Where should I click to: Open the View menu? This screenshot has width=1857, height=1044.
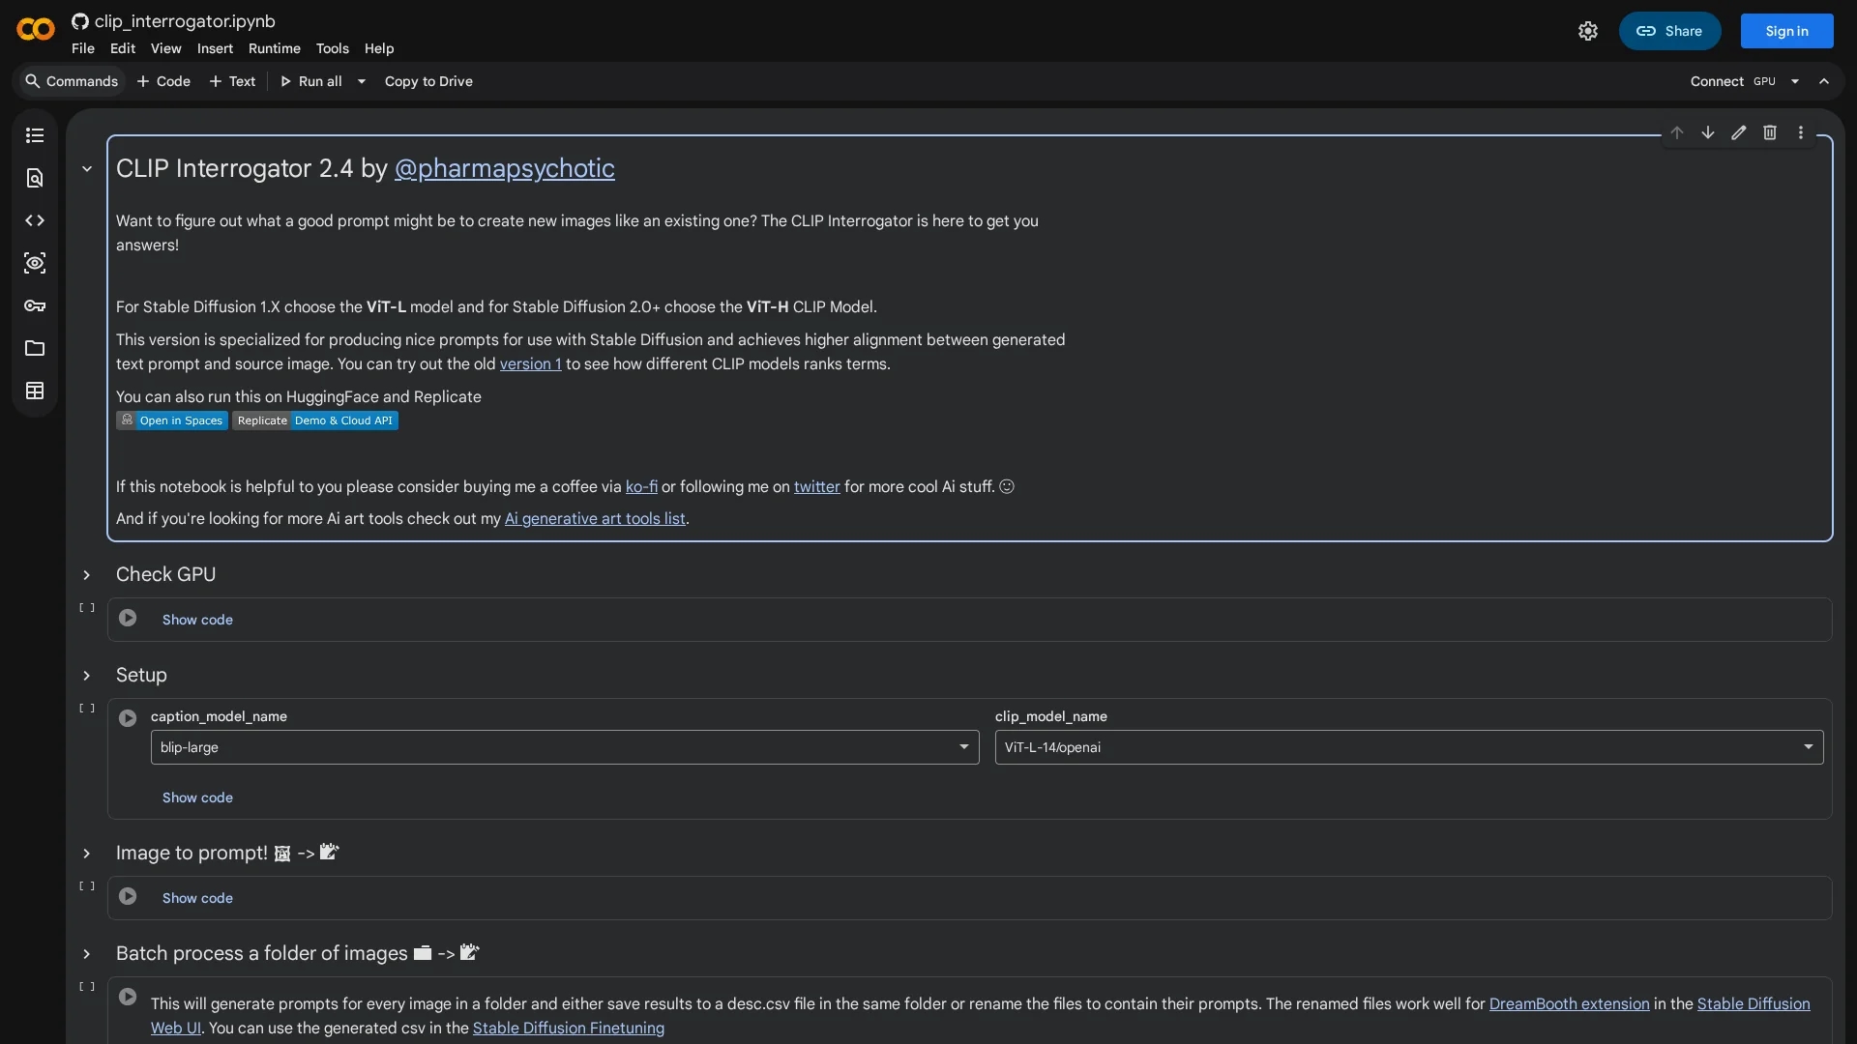click(165, 48)
